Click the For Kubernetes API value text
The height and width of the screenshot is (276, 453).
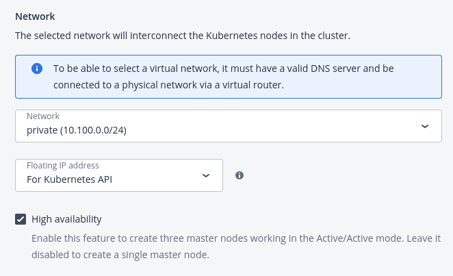pyautogui.click(x=69, y=179)
